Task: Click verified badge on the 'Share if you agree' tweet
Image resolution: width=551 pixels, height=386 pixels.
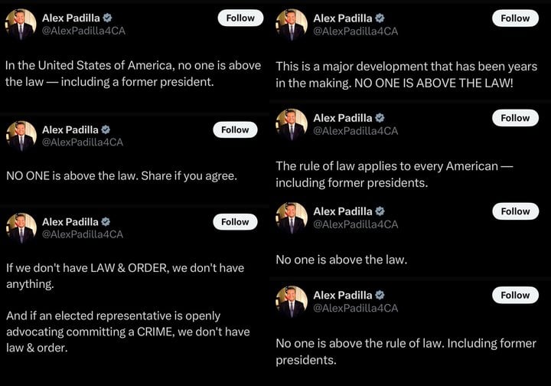Action: (106, 129)
